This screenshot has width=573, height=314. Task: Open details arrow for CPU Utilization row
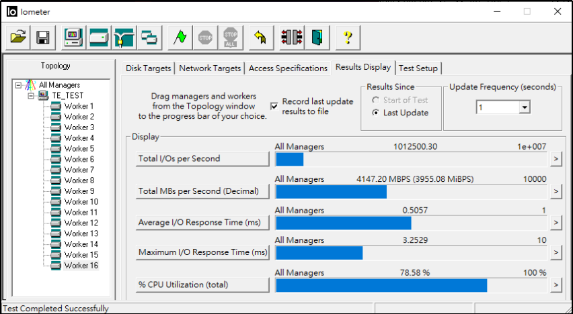(556, 285)
